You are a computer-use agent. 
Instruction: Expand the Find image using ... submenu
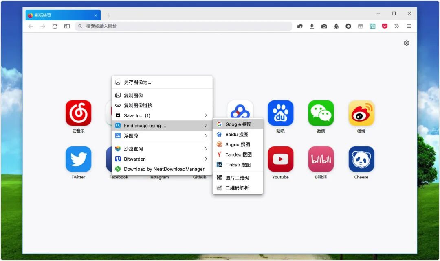(x=162, y=126)
